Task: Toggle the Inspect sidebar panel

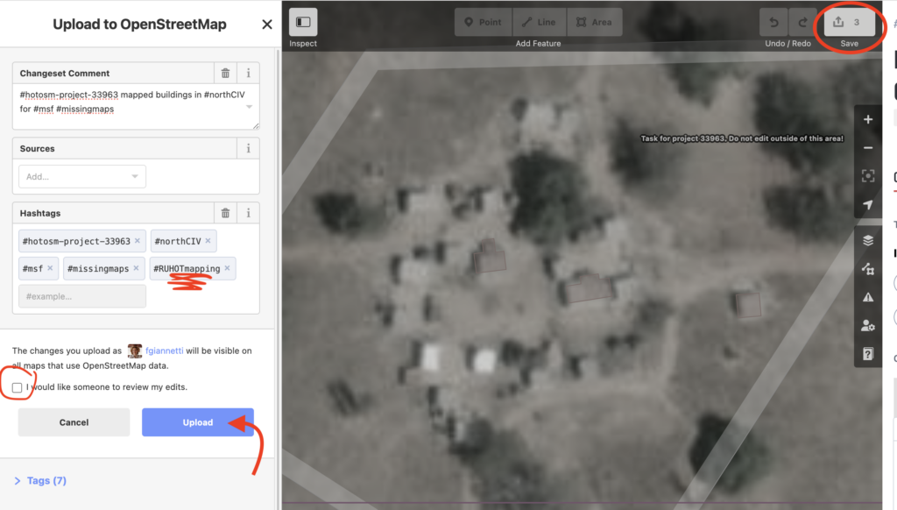Action: pos(303,23)
